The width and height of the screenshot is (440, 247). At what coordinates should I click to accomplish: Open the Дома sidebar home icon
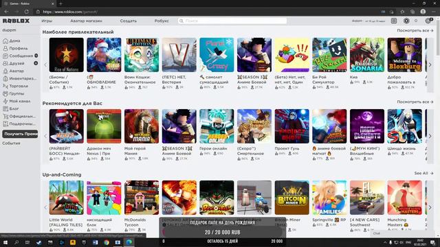point(5,41)
